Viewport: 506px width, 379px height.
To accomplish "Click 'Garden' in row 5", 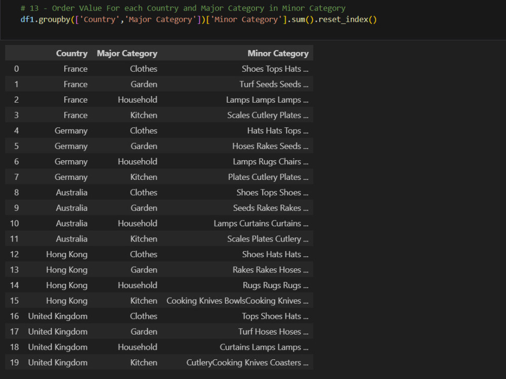I will click(x=144, y=146).
